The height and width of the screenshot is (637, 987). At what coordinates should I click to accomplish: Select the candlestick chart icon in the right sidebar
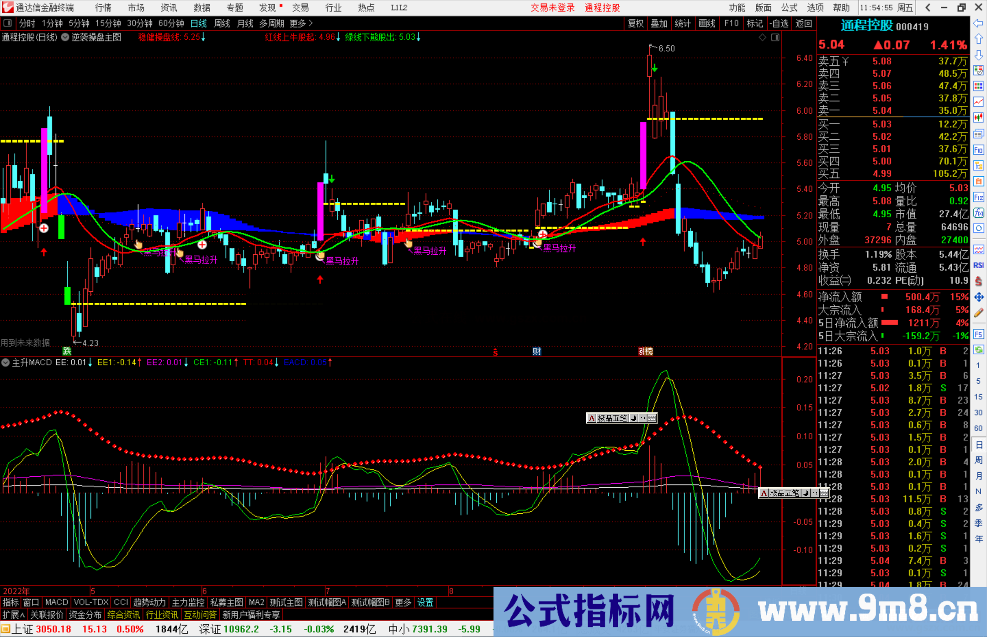click(x=979, y=118)
